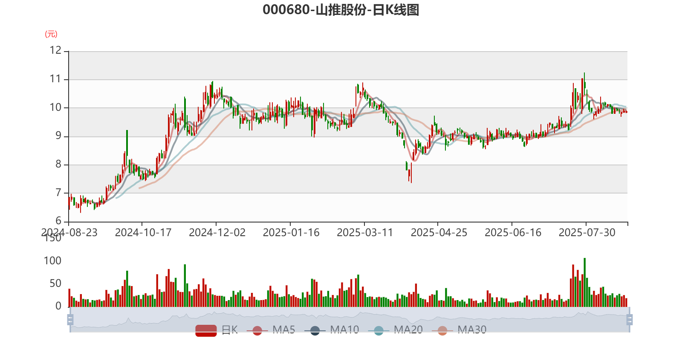Click the price axis label 7
Screen dimensions: 682x341
pos(58,193)
